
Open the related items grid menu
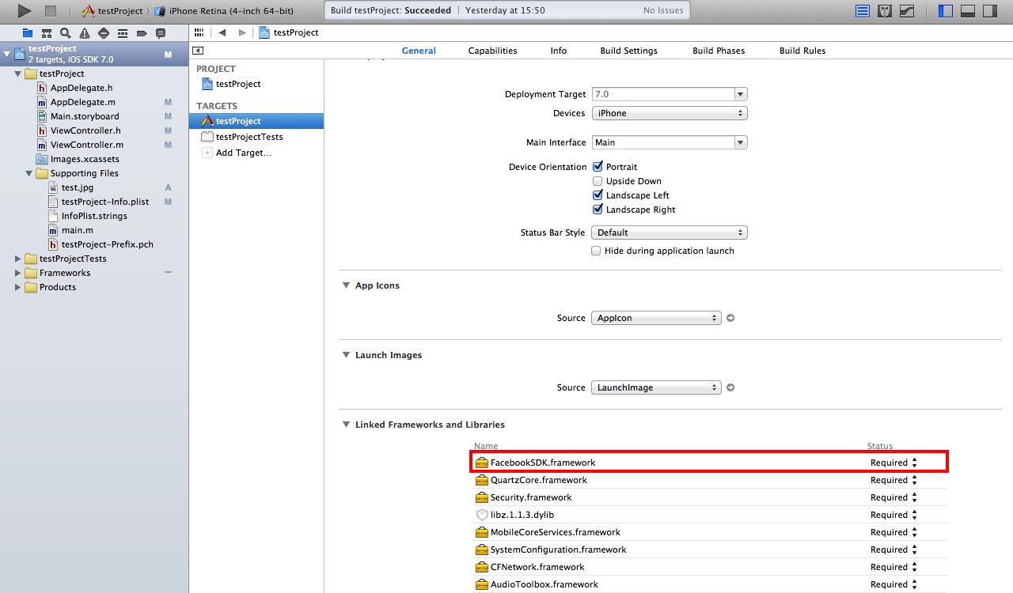[x=199, y=32]
